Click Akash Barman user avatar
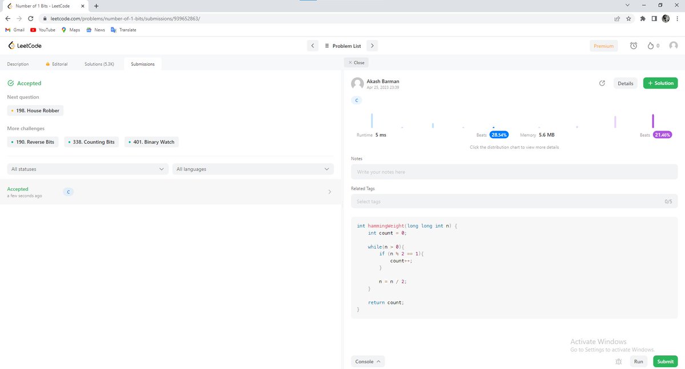This screenshot has height=369, width=685. 357,83
